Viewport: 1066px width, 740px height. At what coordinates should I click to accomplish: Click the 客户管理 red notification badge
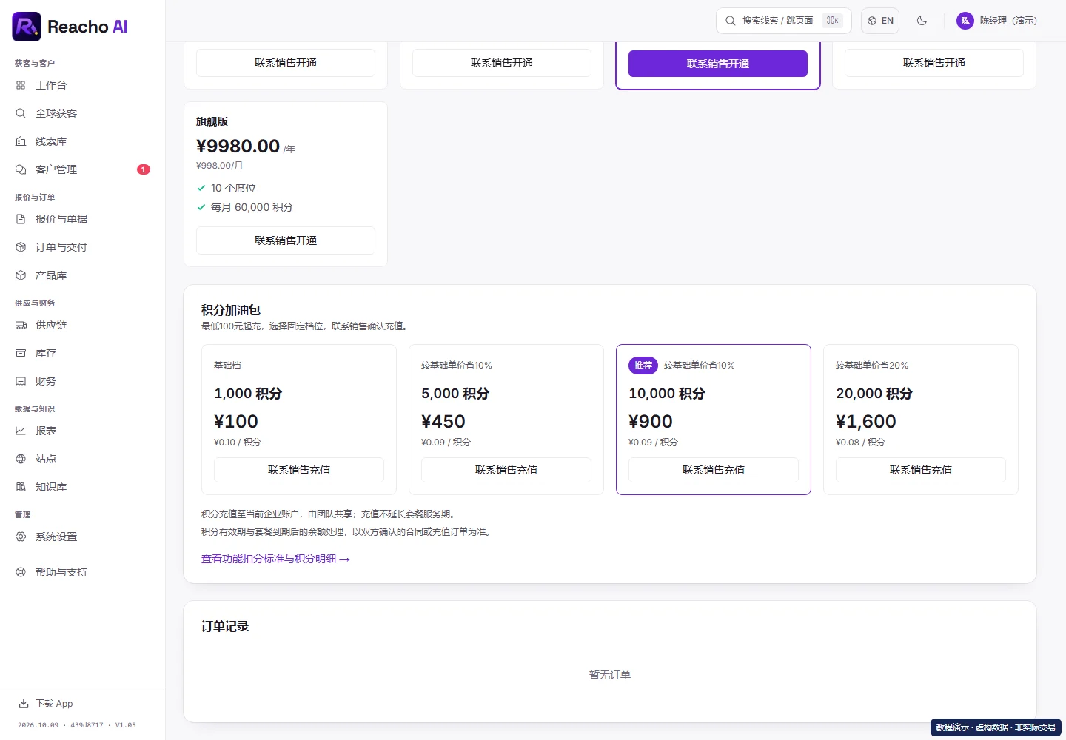[x=144, y=169]
